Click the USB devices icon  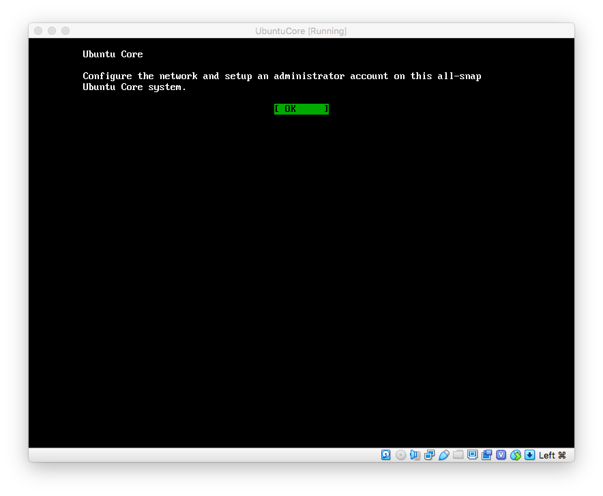(443, 455)
